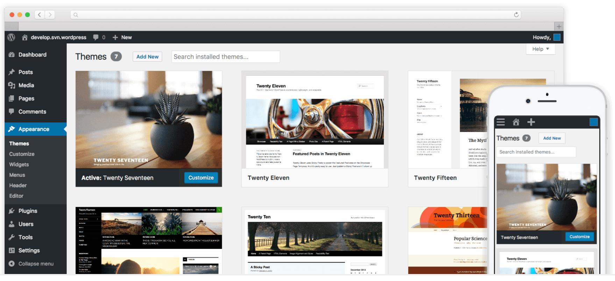Screen dimensions: 615x281
Task: Open the Customize submenu item
Action: tap(22, 154)
